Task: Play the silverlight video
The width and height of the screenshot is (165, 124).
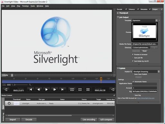Action: point(46,89)
